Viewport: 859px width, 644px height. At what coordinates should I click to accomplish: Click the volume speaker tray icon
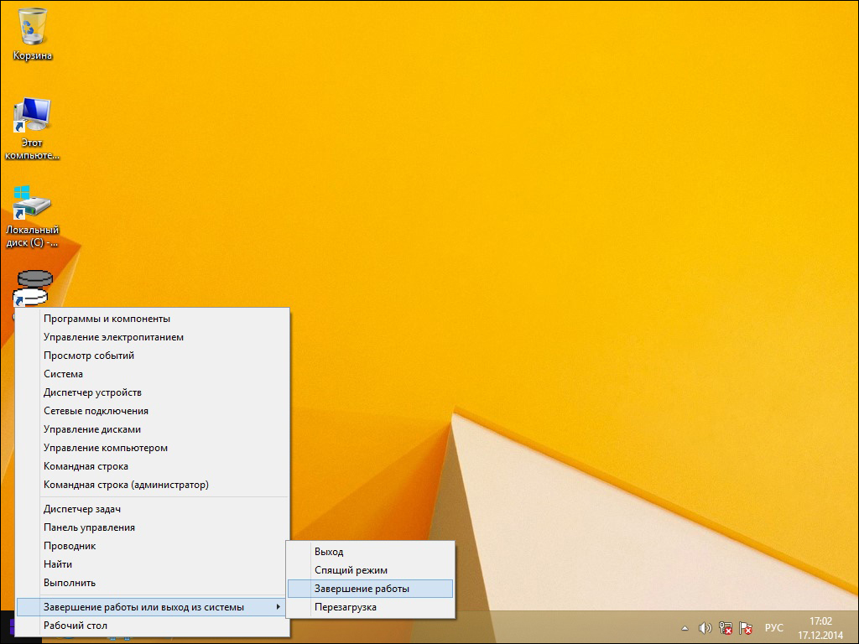coord(705,627)
